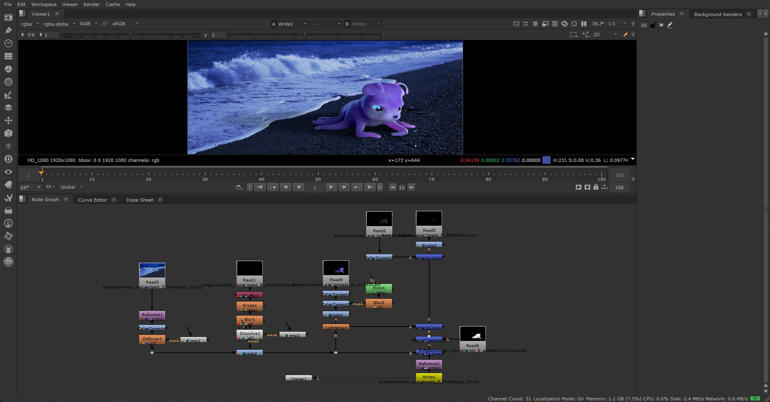Open the Filter nodes toolbar menu
The image size is (770, 402).
pos(8,82)
